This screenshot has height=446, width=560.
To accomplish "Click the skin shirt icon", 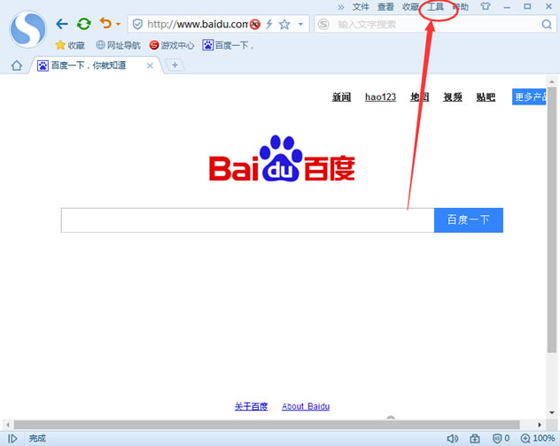I will pos(486,6).
